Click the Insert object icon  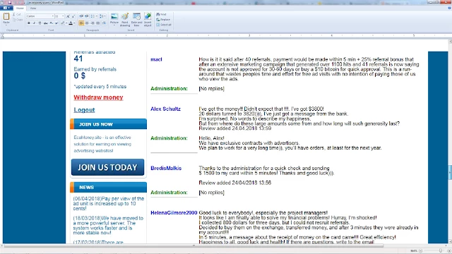[148, 16]
